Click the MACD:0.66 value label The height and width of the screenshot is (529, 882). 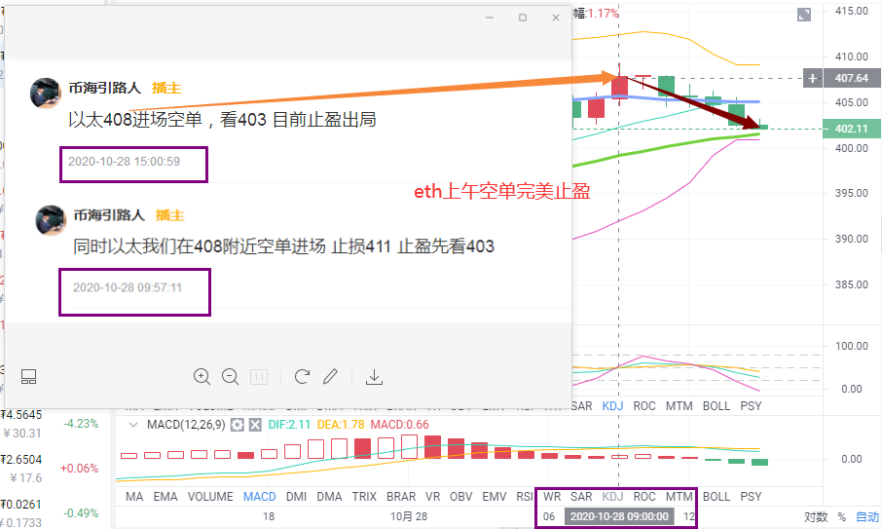[399, 425]
